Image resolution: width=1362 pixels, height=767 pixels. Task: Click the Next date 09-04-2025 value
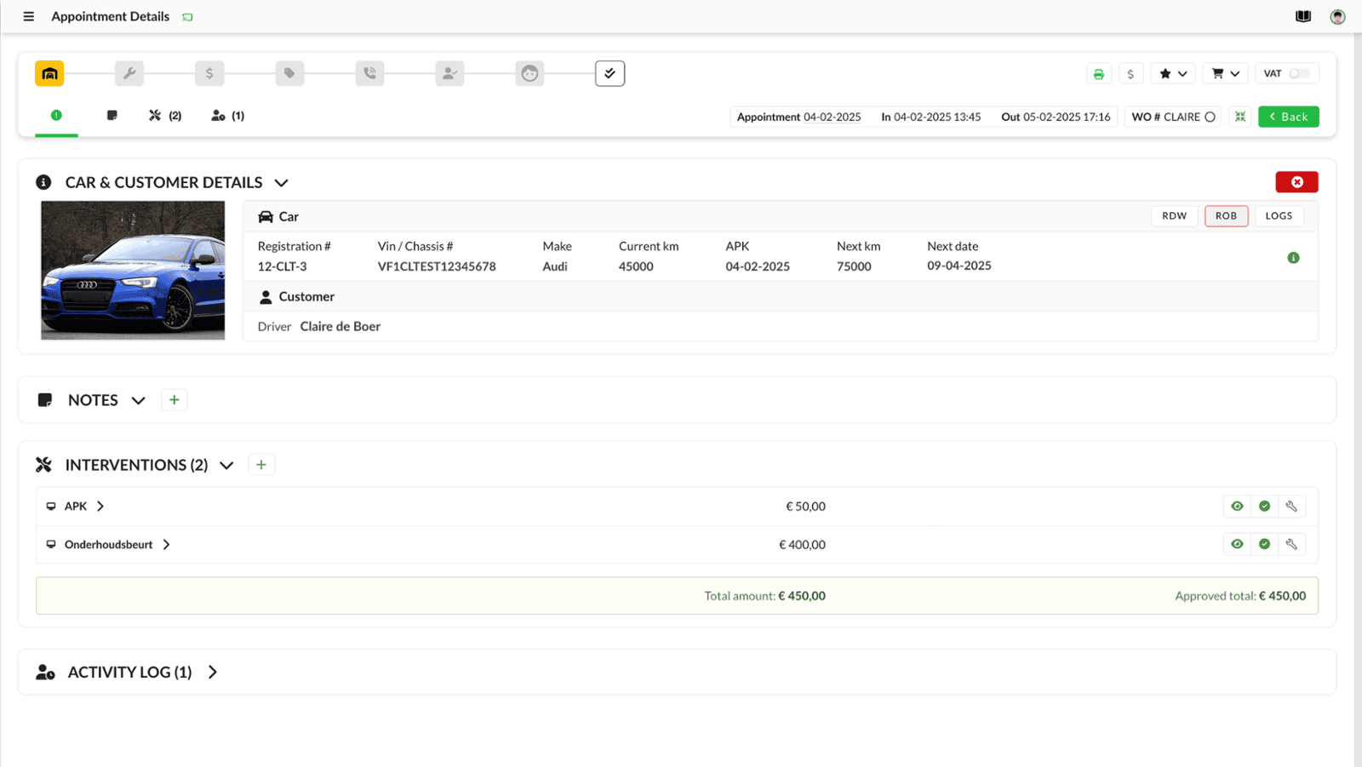(x=959, y=266)
